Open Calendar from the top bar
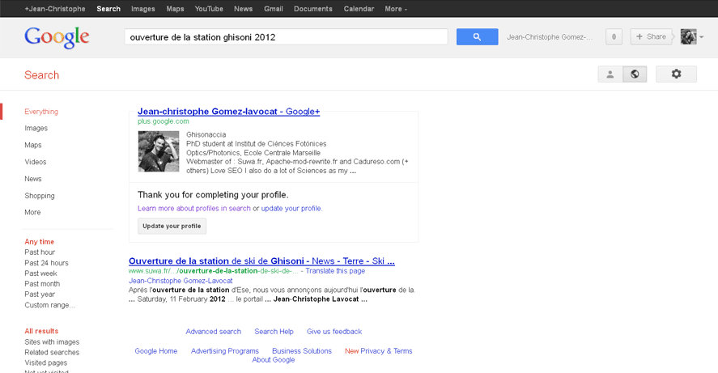 coord(359,9)
